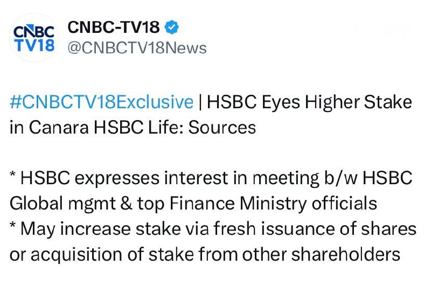
Task: Click the red-blue CNBC lettering in the logo
Action: [33, 31]
